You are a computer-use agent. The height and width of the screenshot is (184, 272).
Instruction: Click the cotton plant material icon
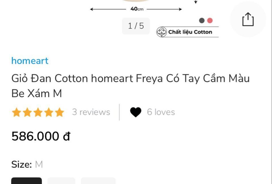pyautogui.click(x=161, y=32)
